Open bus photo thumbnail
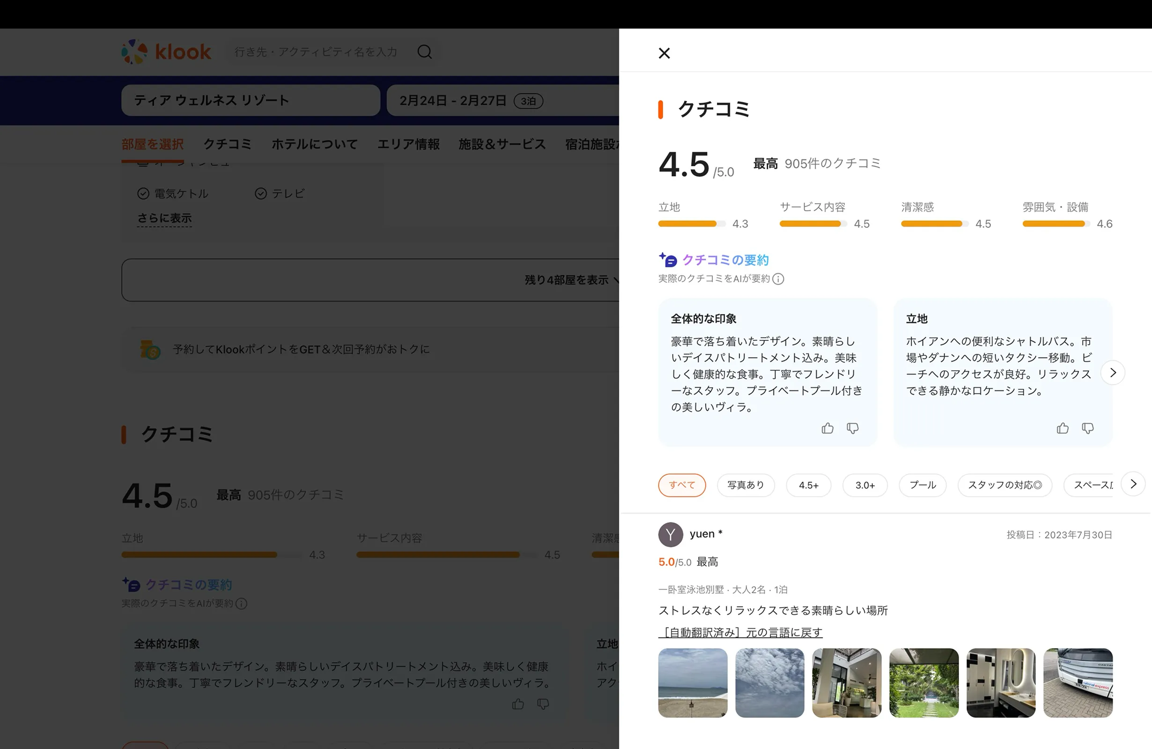 (1078, 683)
